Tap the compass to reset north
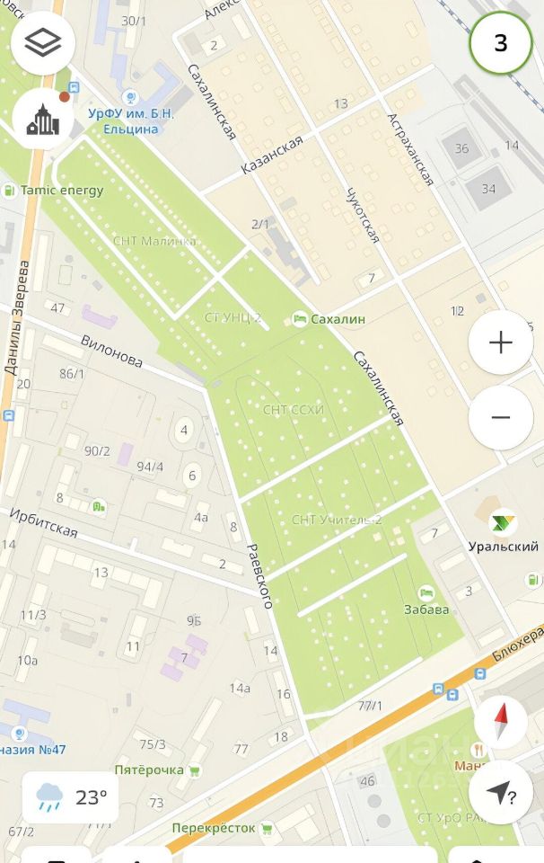The height and width of the screenshot is (863, 544). (x=501, y=722)
